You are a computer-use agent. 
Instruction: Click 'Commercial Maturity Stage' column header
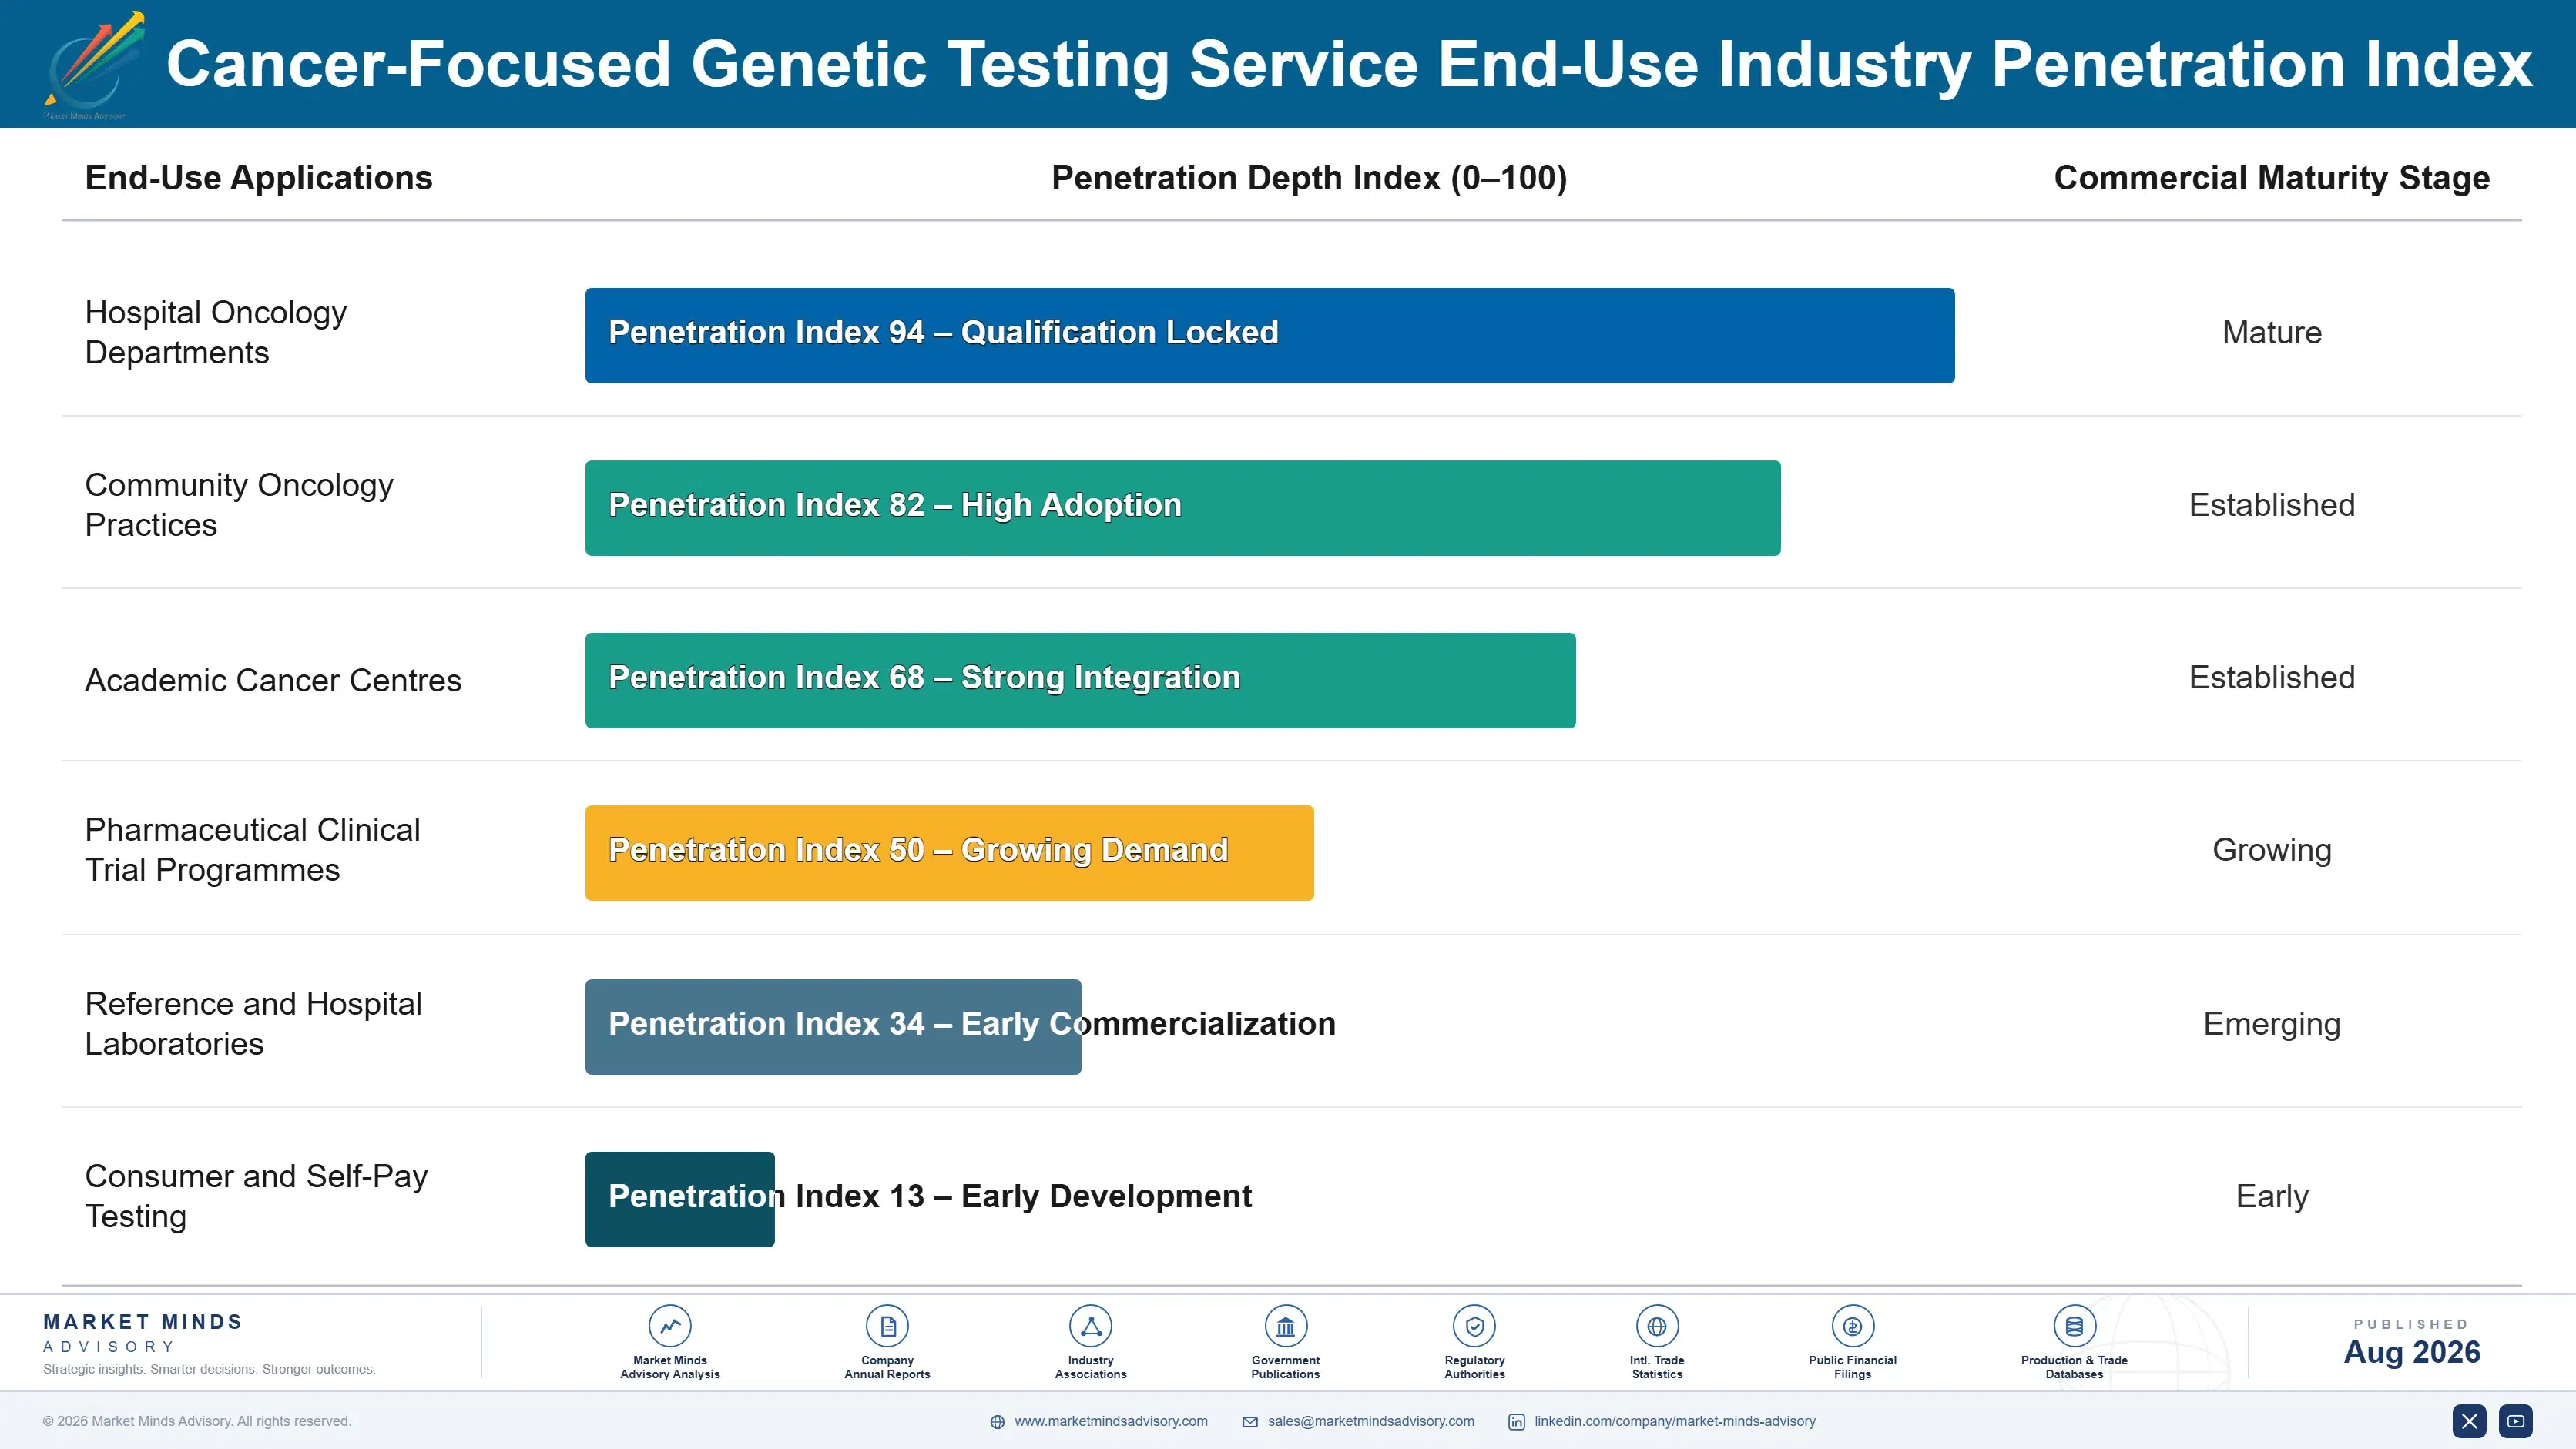pos(2272,178)
